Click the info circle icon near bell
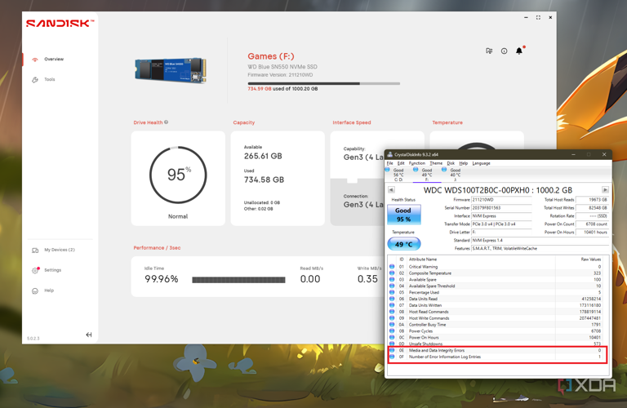 tap(504, 51)
